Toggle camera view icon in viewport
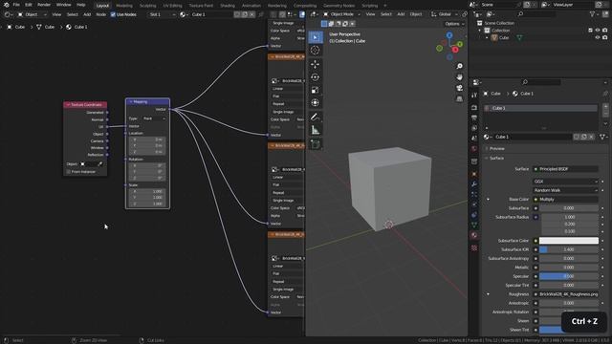Viewport: 612px width, 344px height. tap(459, 88)
